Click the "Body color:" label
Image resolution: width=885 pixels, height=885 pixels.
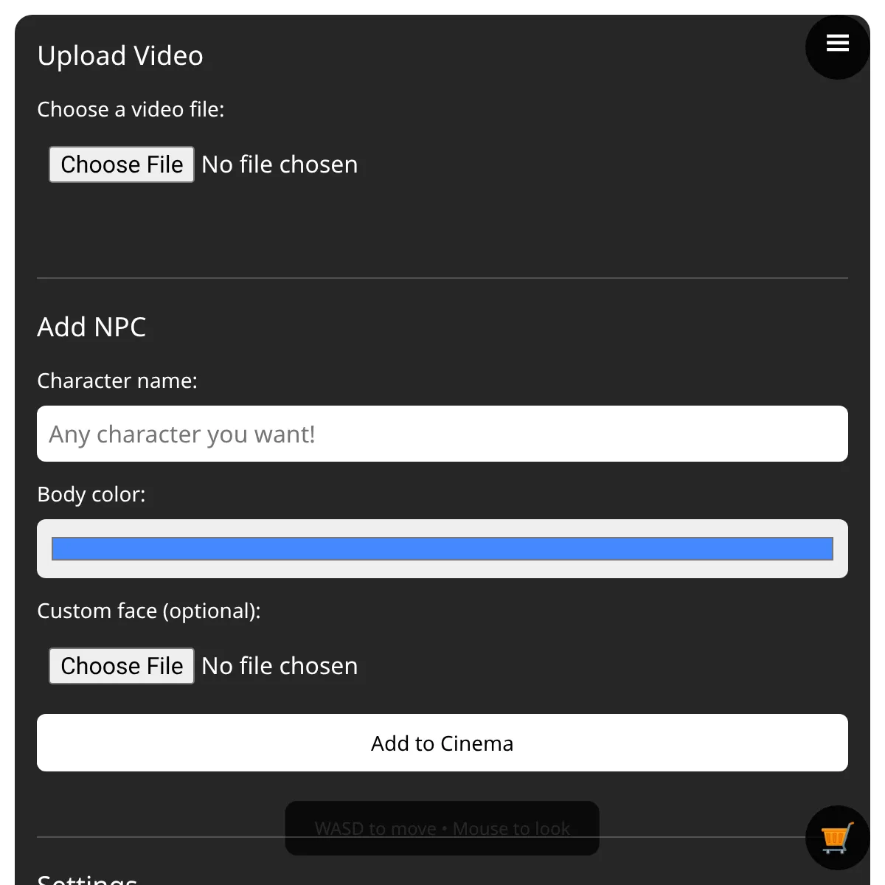point(91,494)
